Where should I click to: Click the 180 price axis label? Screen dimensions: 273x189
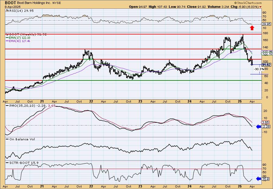[x=265, y=33]
